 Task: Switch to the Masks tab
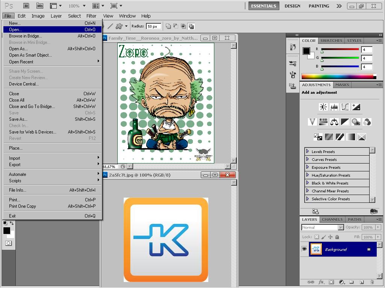pyautogui.click(x=342, y=85)
